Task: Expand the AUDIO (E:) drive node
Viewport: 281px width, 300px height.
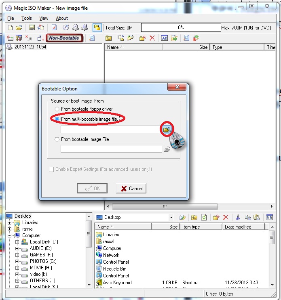Action: click(17, 249)
